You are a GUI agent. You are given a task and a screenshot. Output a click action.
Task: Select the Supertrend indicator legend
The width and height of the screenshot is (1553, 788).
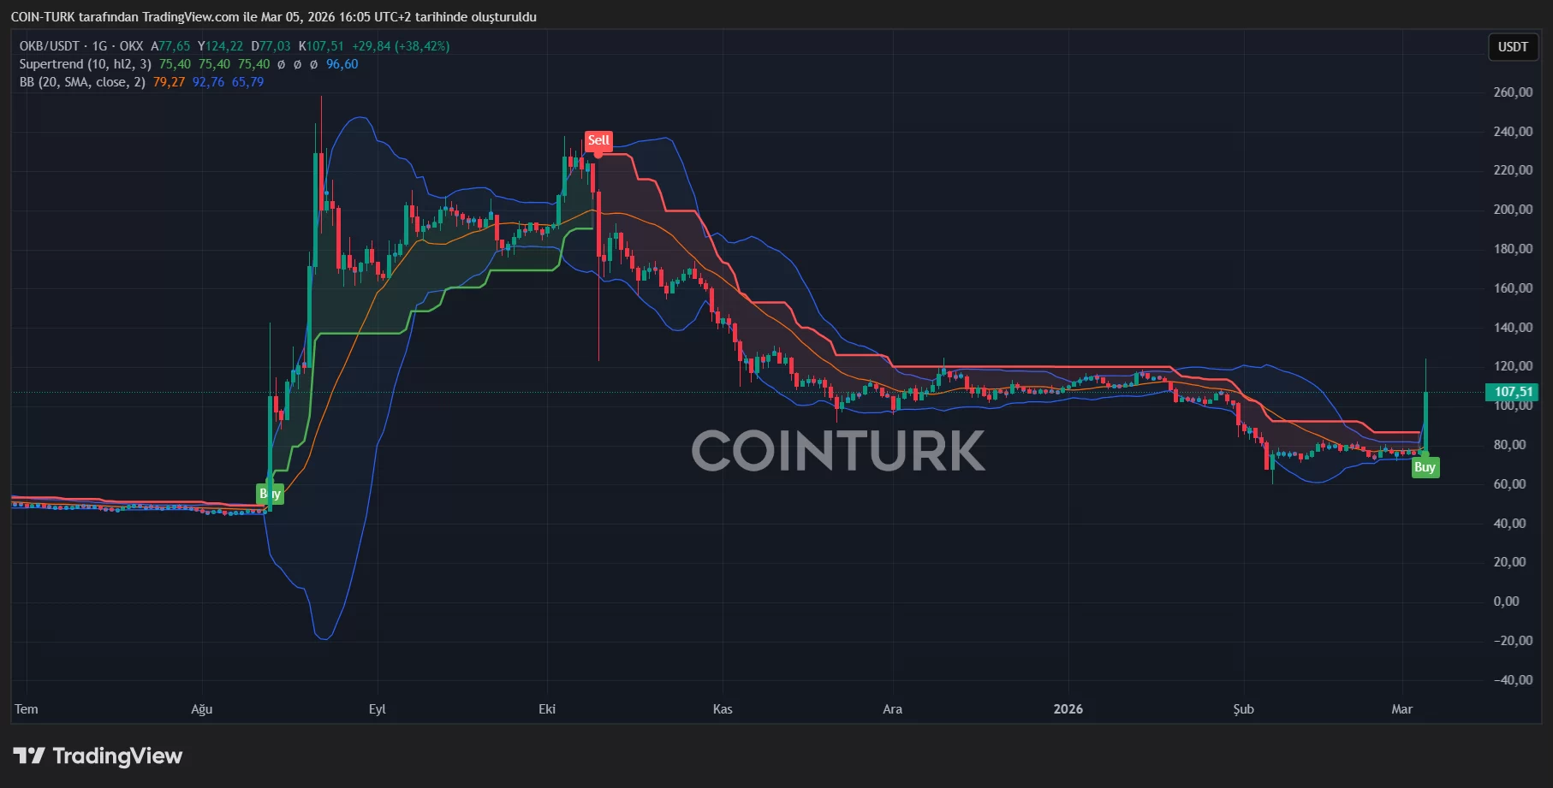(x=86, y=64)
